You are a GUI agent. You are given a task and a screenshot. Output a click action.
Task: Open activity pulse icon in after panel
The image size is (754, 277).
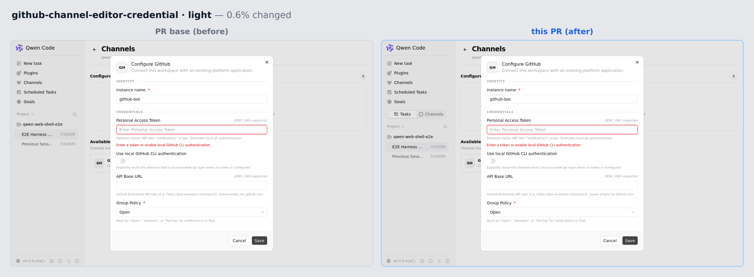click(439, 261)
